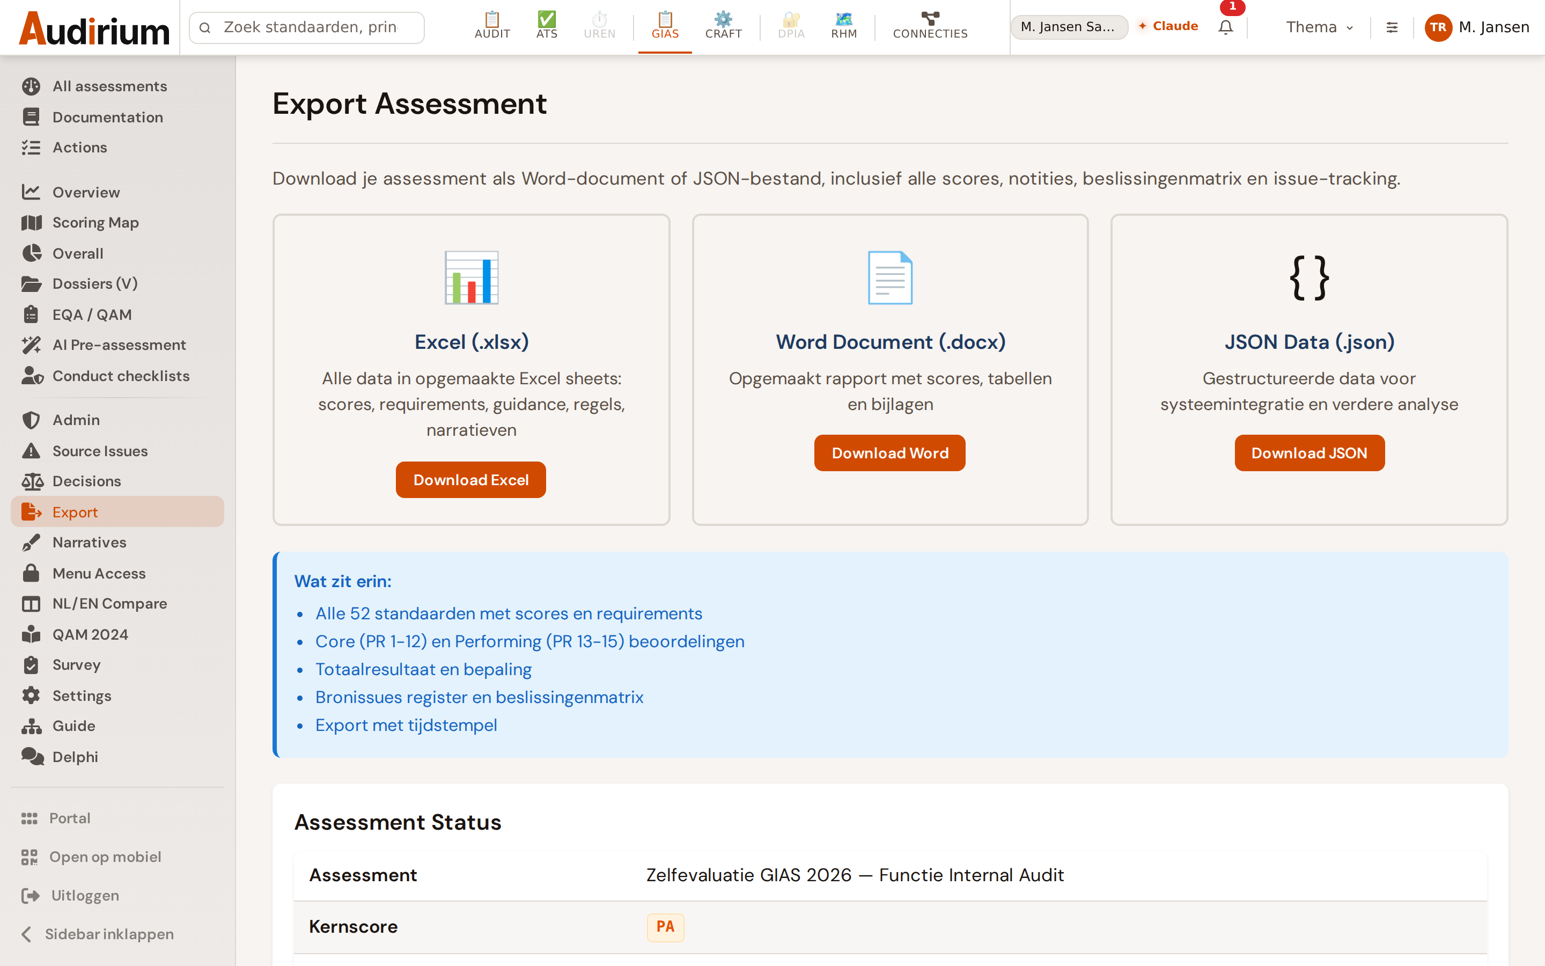Open Settings gear item
Viewport: 1545px width, 966px height.
117,696
